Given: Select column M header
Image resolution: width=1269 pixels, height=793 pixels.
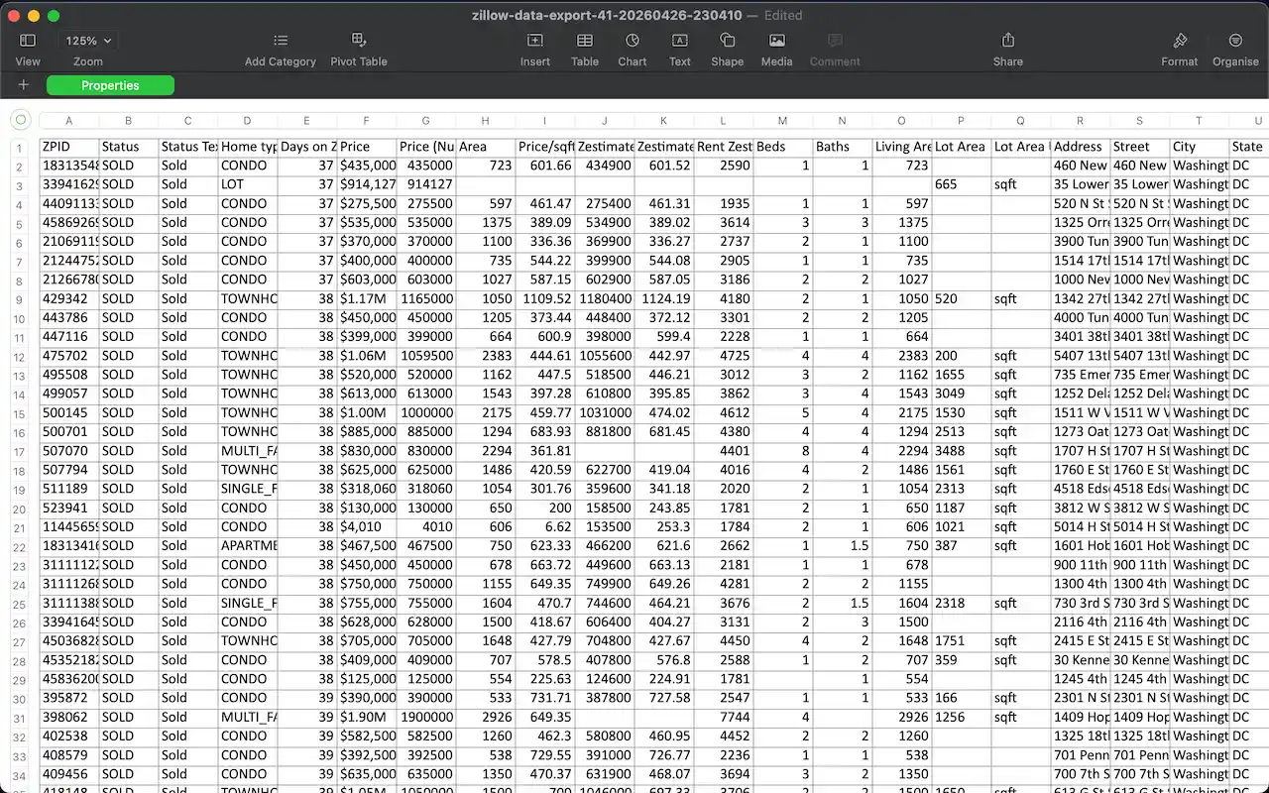Looking at the screenshot, I should 783,121.
